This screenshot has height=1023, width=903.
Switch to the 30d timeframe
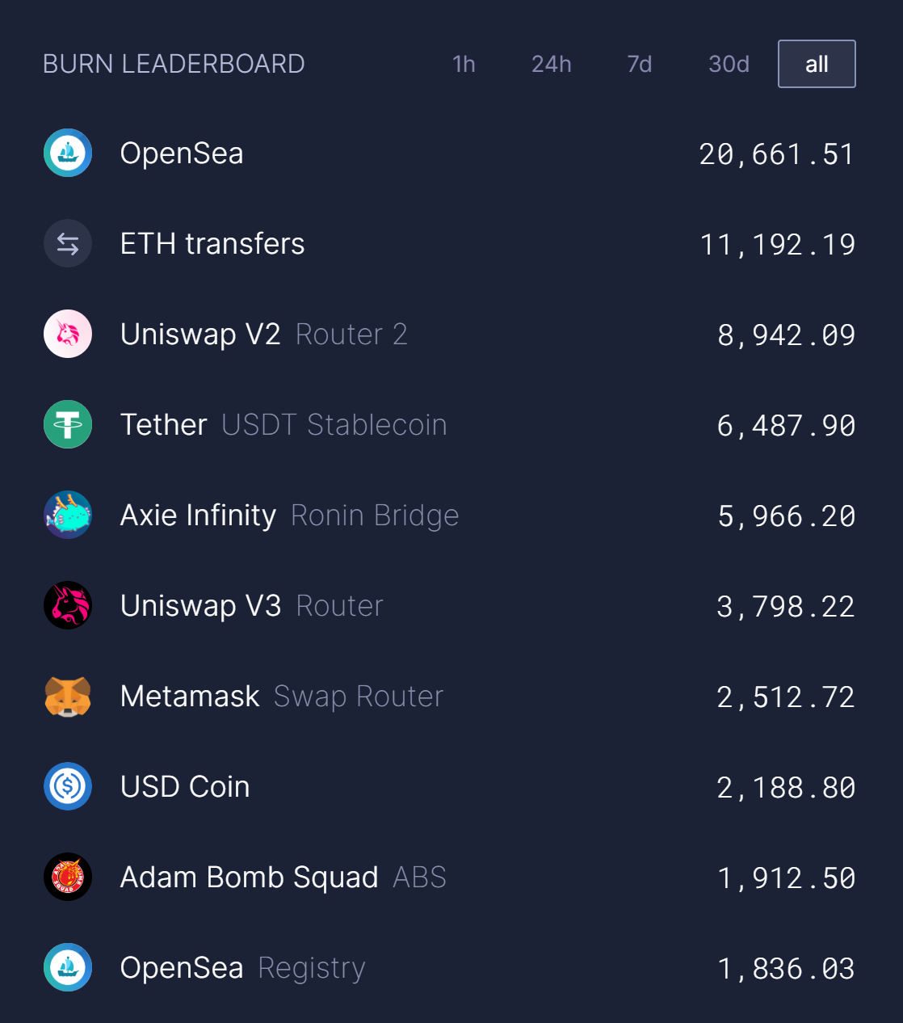pos(729,64)
